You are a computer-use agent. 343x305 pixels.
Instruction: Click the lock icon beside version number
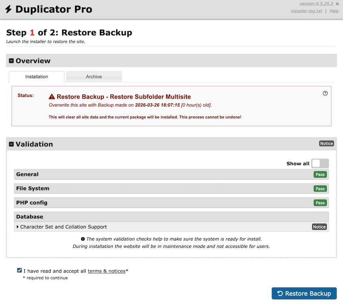337,4
